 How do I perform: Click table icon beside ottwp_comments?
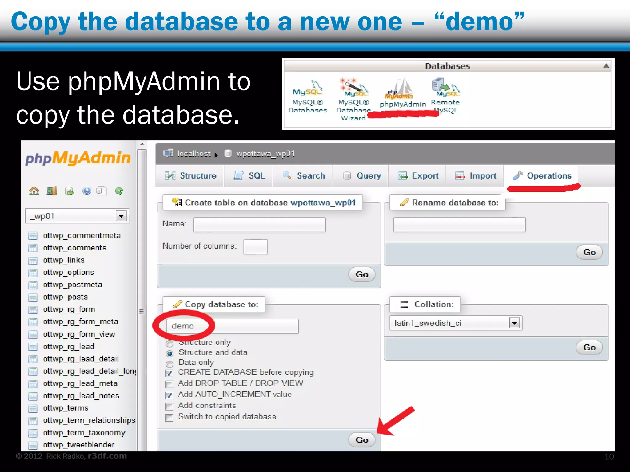coord(33,248)
